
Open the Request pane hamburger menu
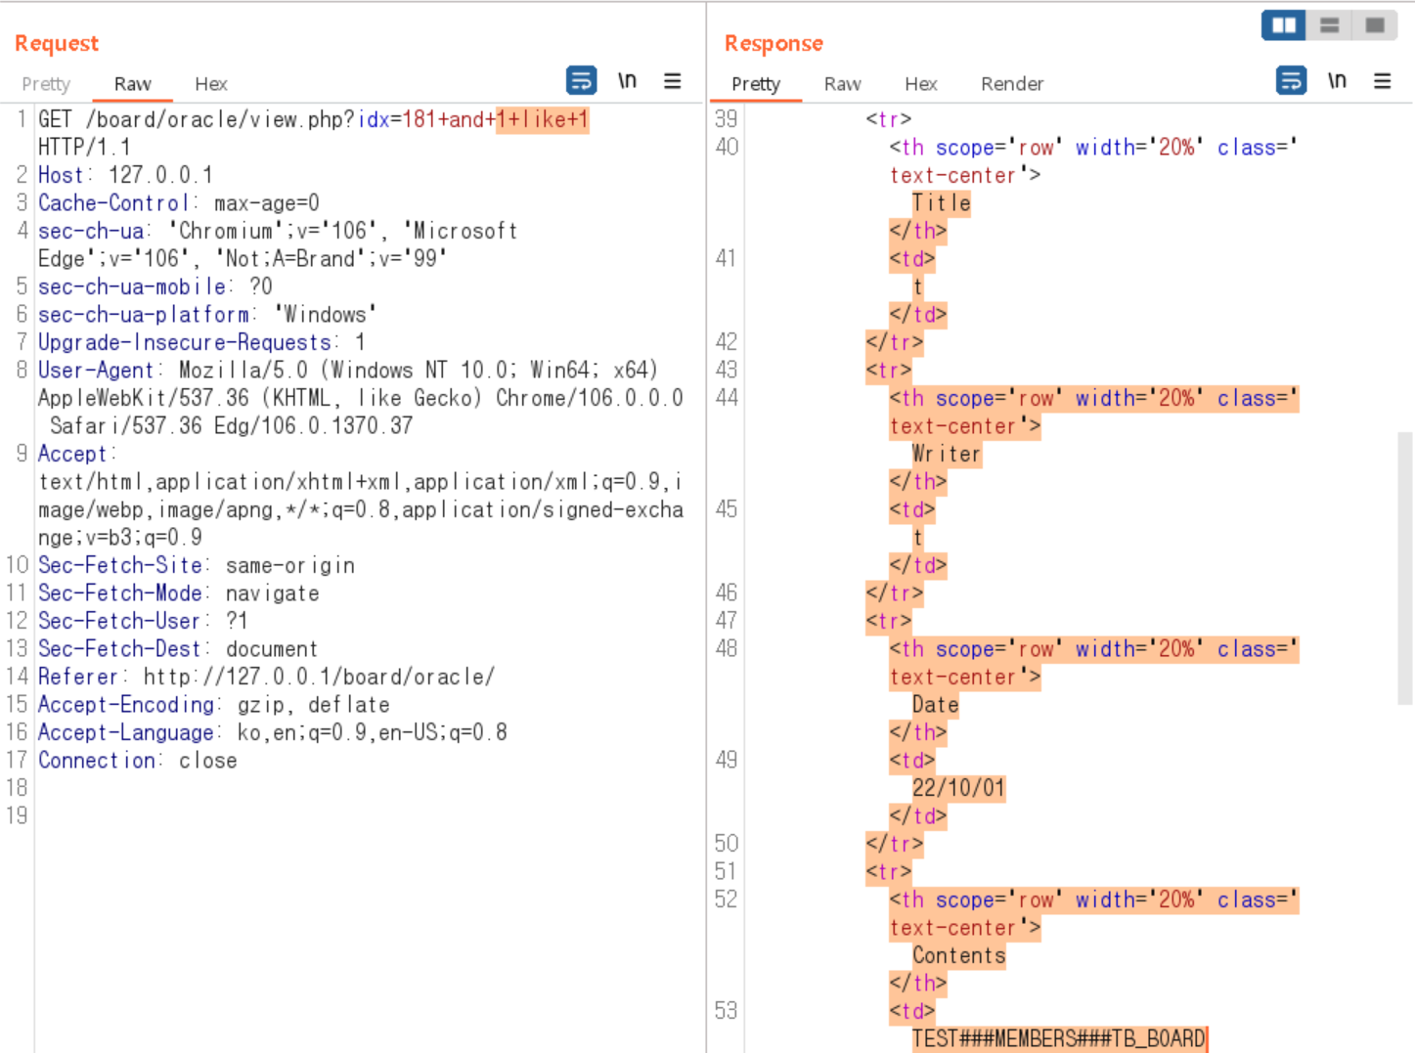[673, 81]
